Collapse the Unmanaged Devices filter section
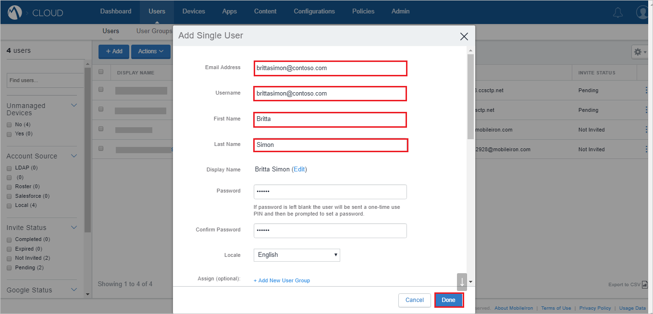 [x=74, y=105]
